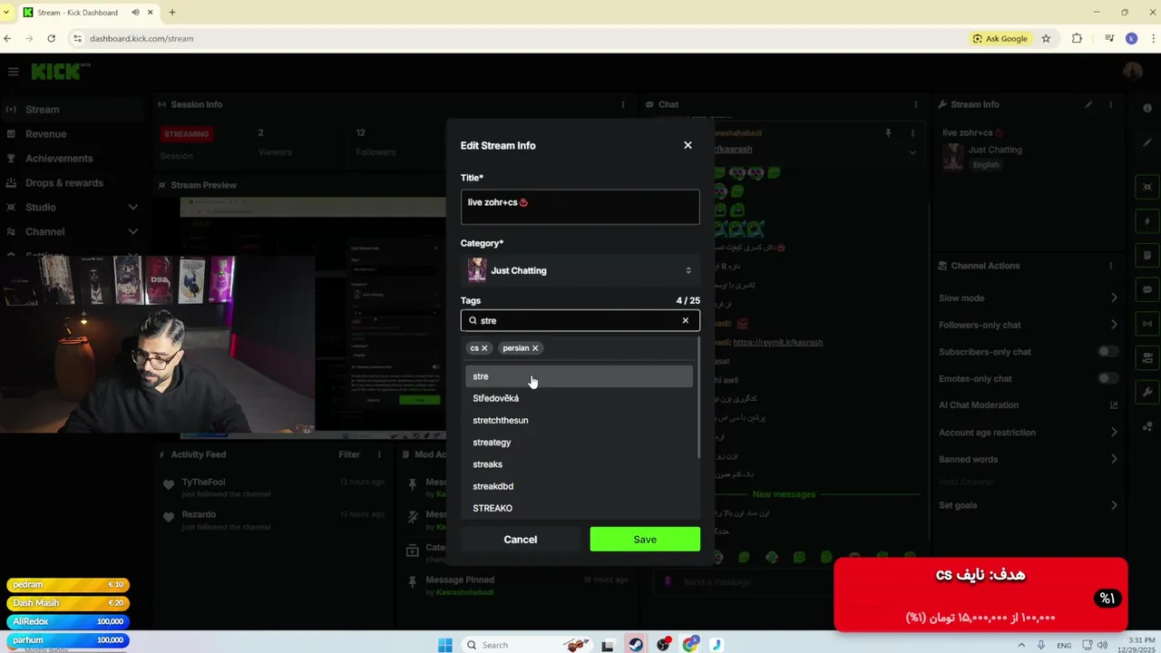Select the 'stre' tag suggestion
The height and width of the screenshot is (653, 1161).
click(x=579, y=376)
